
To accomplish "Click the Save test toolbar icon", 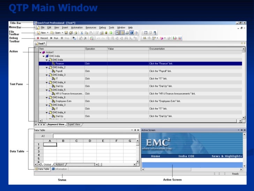I will tap(66, 33).
